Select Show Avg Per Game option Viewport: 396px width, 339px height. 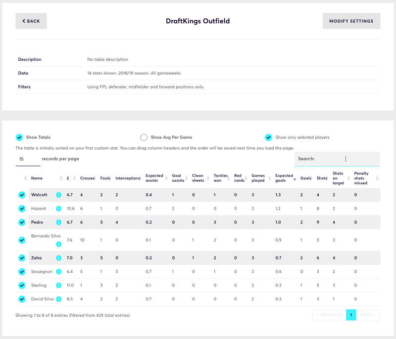[x=144, y=137]
